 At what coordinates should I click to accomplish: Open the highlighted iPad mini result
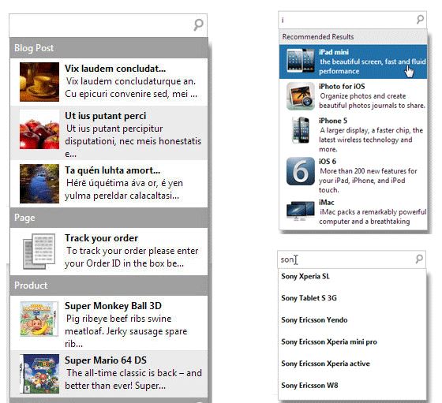pos(354,62)
